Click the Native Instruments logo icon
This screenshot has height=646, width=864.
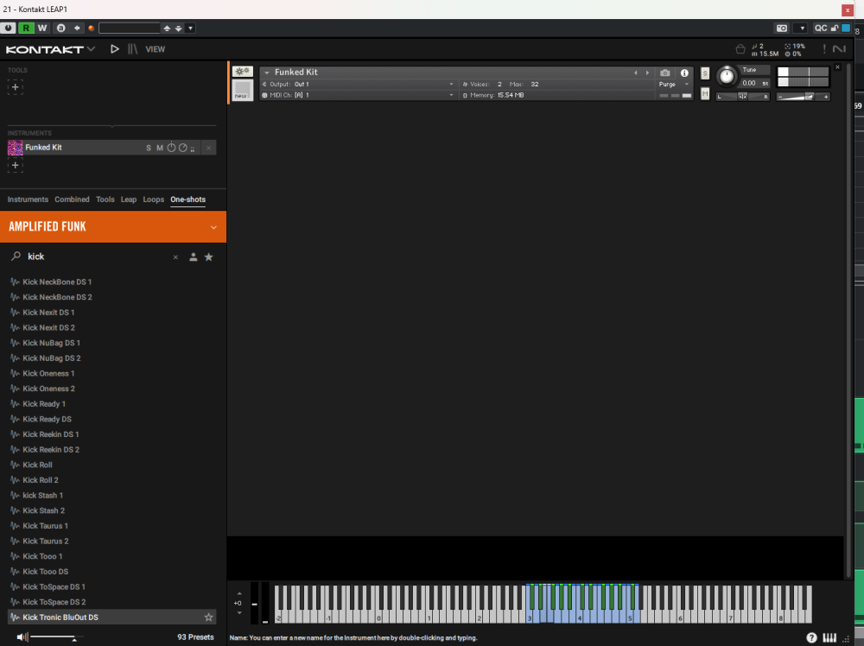tap(839, 49)
